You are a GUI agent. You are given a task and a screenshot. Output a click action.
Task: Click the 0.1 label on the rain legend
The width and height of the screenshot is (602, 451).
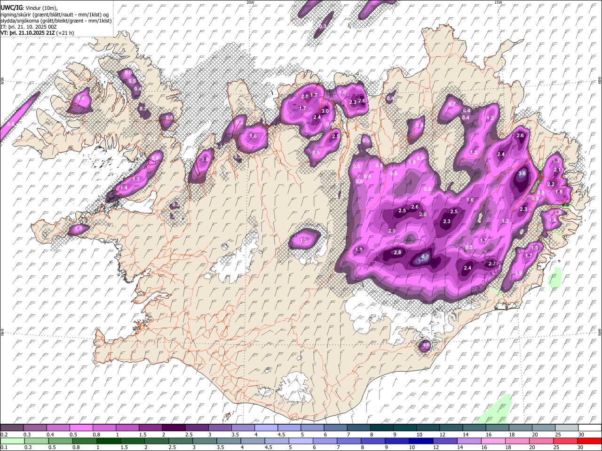[4, 447]
